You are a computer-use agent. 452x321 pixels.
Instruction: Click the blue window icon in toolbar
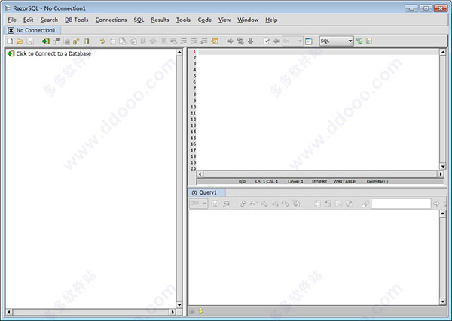tap(308, 41)
